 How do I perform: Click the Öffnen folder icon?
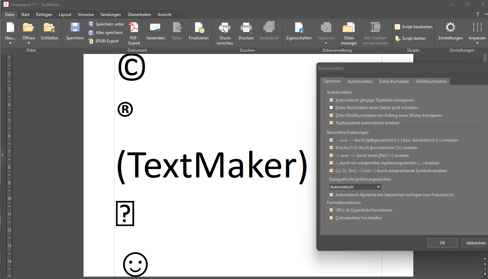pos(29,27)
